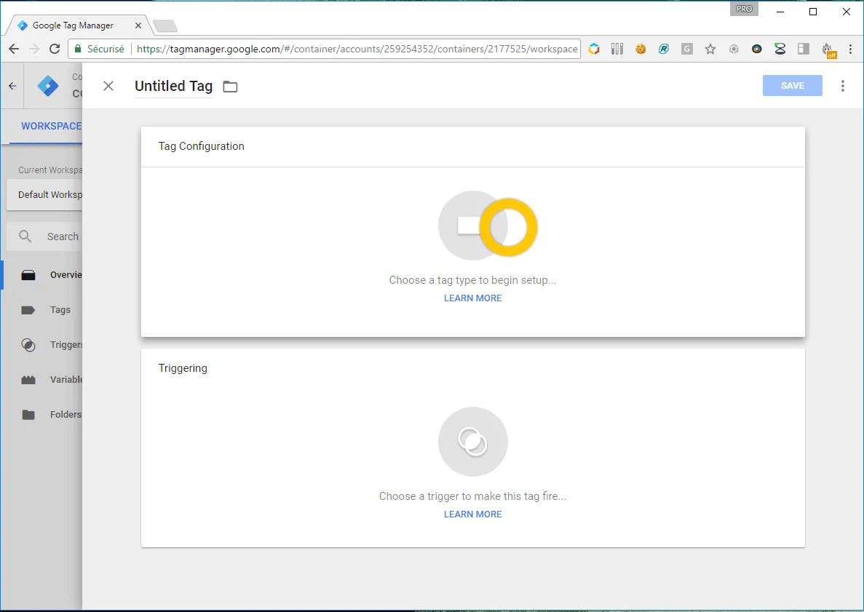This screenshot has width=864, height=612.
Task: Open Learn More link under Triggering
Action: coord(472,514)
